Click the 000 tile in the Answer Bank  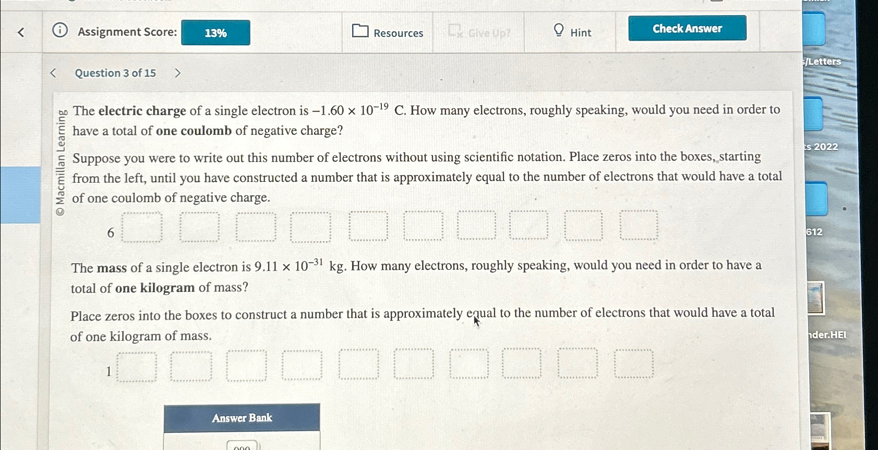pyautogui.click(x=242, y=446)
